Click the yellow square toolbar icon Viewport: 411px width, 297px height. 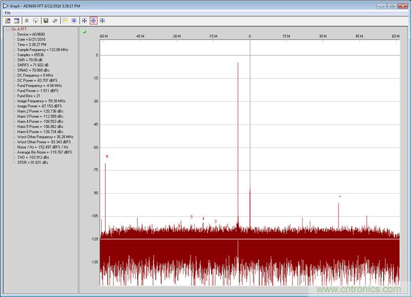coord(65,21)
